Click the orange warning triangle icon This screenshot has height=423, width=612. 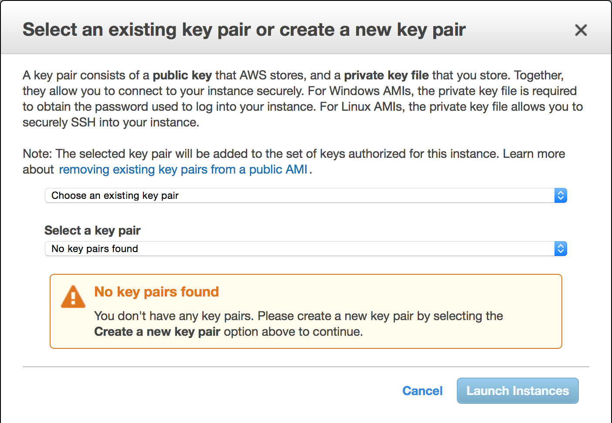(73, 297)
